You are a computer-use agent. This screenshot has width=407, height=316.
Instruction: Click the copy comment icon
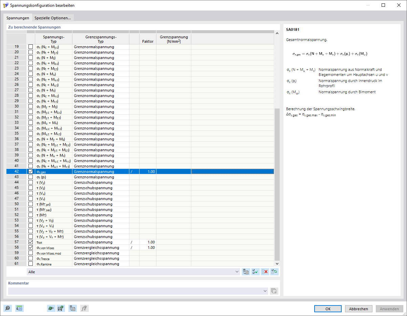[274, 291]
